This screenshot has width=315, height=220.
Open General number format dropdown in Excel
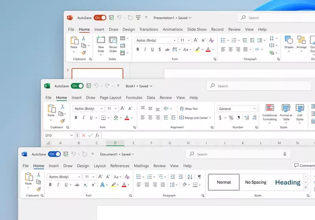point(254,108)
